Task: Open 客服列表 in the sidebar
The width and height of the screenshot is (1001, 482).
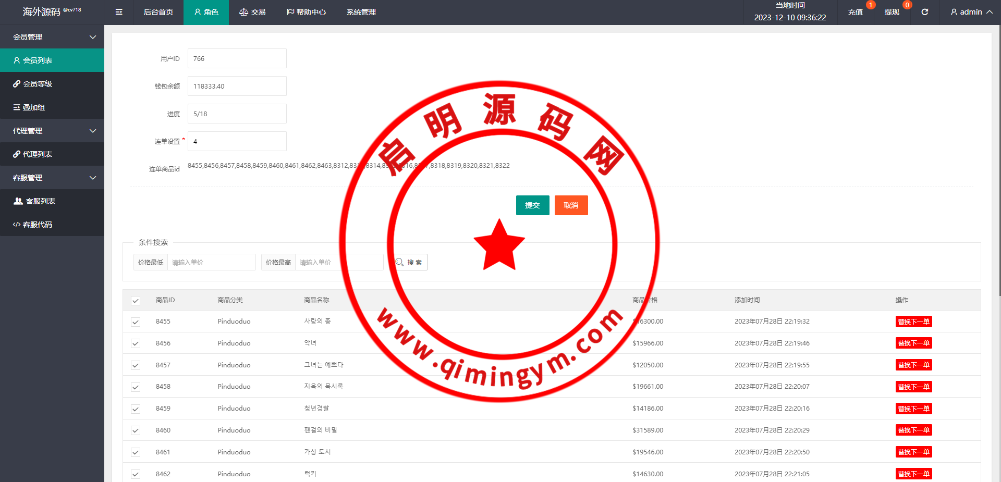Action: [40, 201]
